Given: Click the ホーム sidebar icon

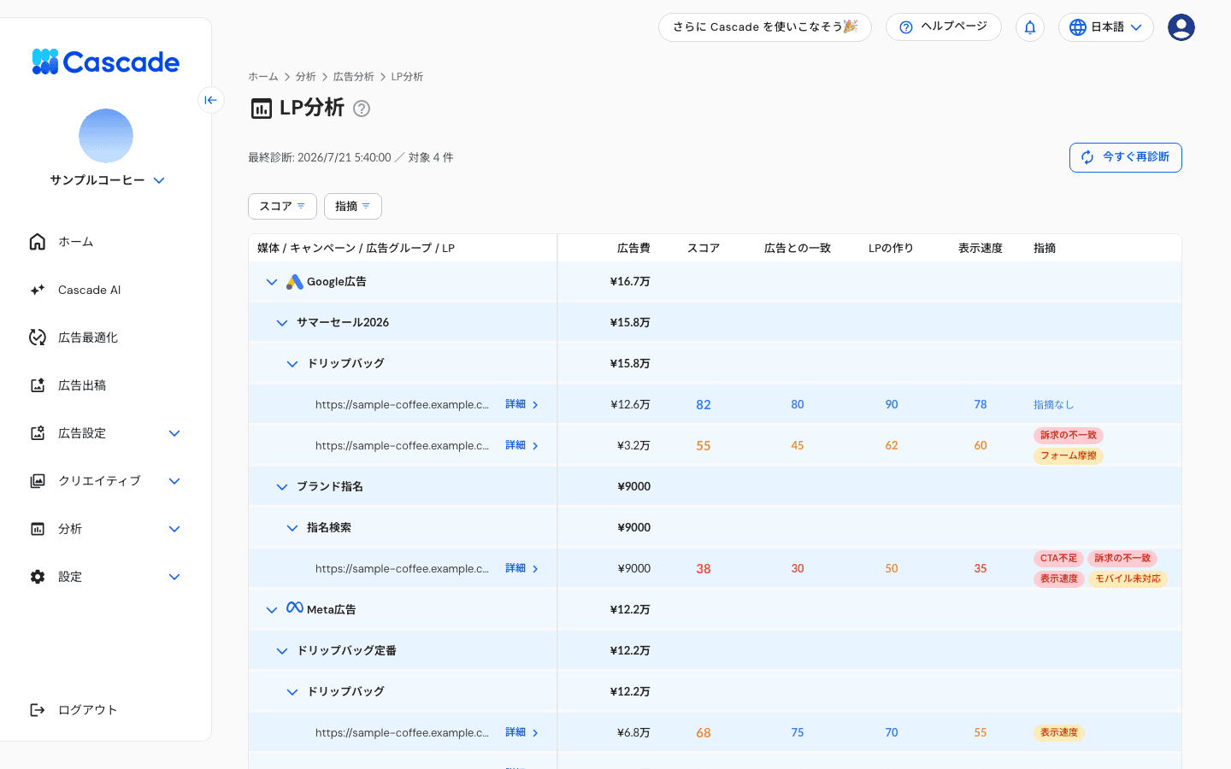Looking at the screenshot, I should pyautogui.click(x=38, y=242).
